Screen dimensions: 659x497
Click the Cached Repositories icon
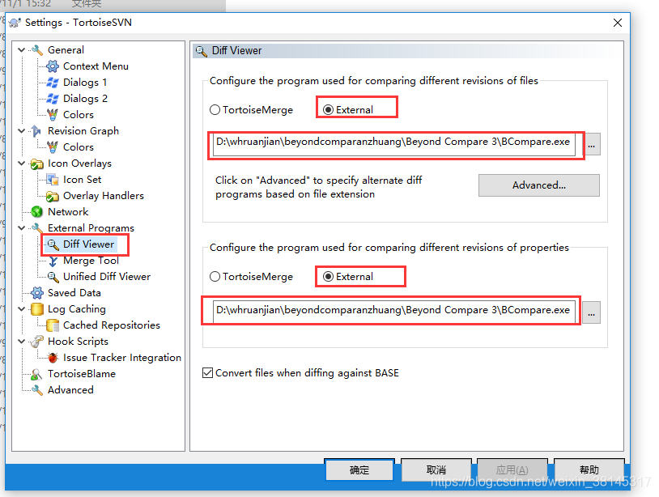53,325
